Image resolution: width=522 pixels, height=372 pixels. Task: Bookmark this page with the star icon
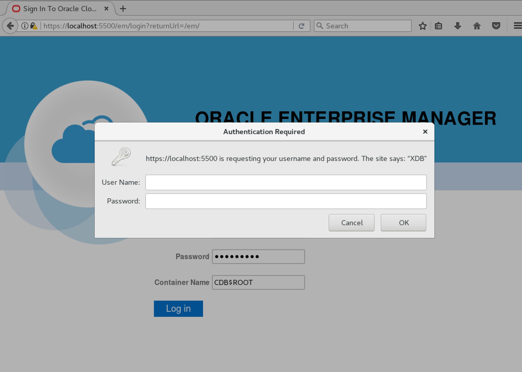(x=423, y=26)
